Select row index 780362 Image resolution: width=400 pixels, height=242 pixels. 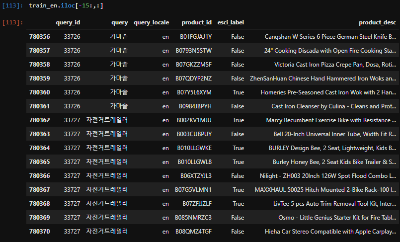pyautogui.click(x=40, y=120)
